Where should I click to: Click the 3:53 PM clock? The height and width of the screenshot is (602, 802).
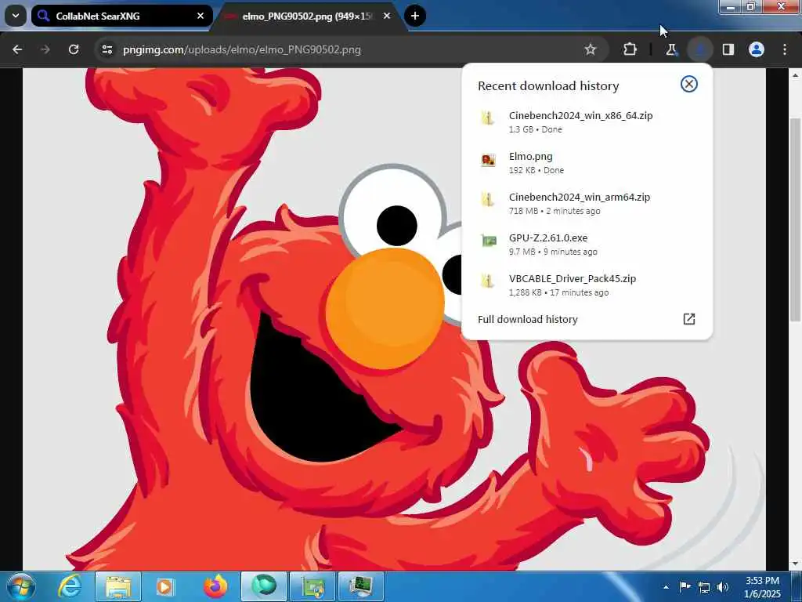point(762,581)
